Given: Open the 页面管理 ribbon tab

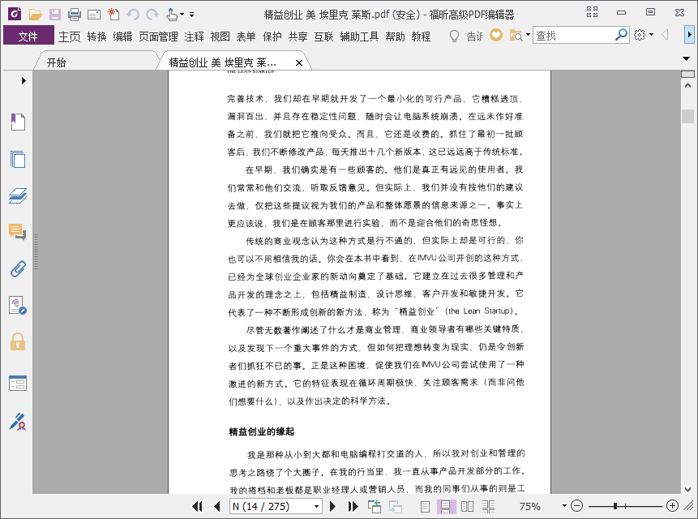Looking at the screenshot, I should (158, 36).
